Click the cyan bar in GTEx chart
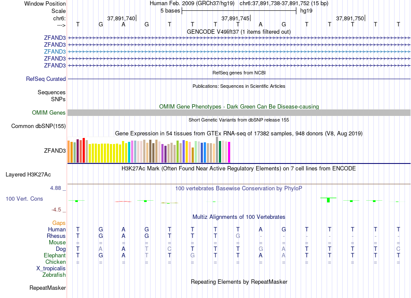The height and width of the screenshot is (298, 411). point(129,152)
